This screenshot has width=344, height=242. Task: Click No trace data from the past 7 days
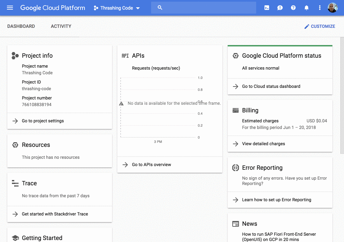56,196
